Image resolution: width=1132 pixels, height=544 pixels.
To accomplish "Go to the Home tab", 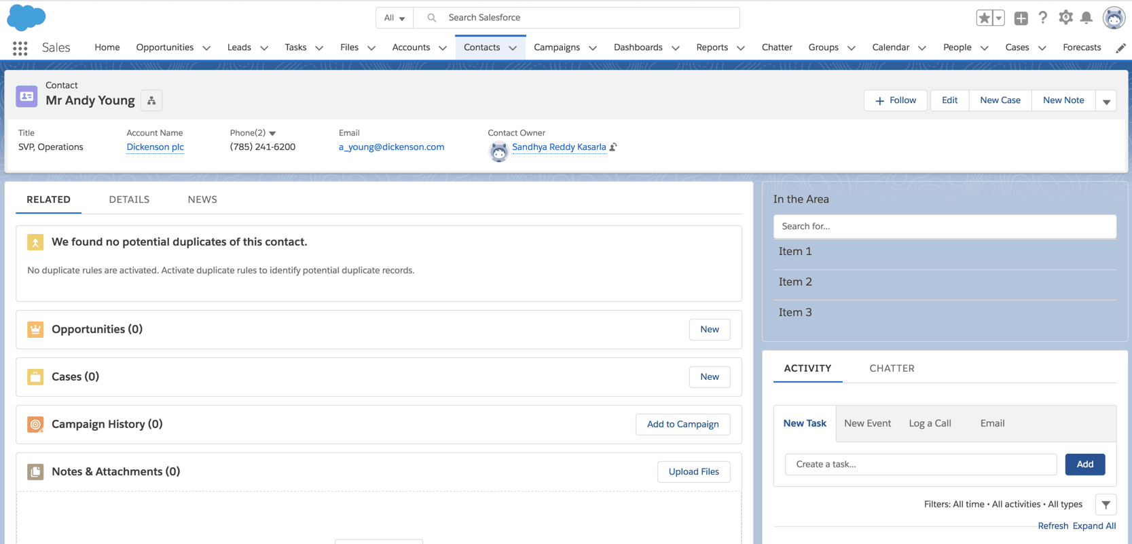I will (107, 47).
